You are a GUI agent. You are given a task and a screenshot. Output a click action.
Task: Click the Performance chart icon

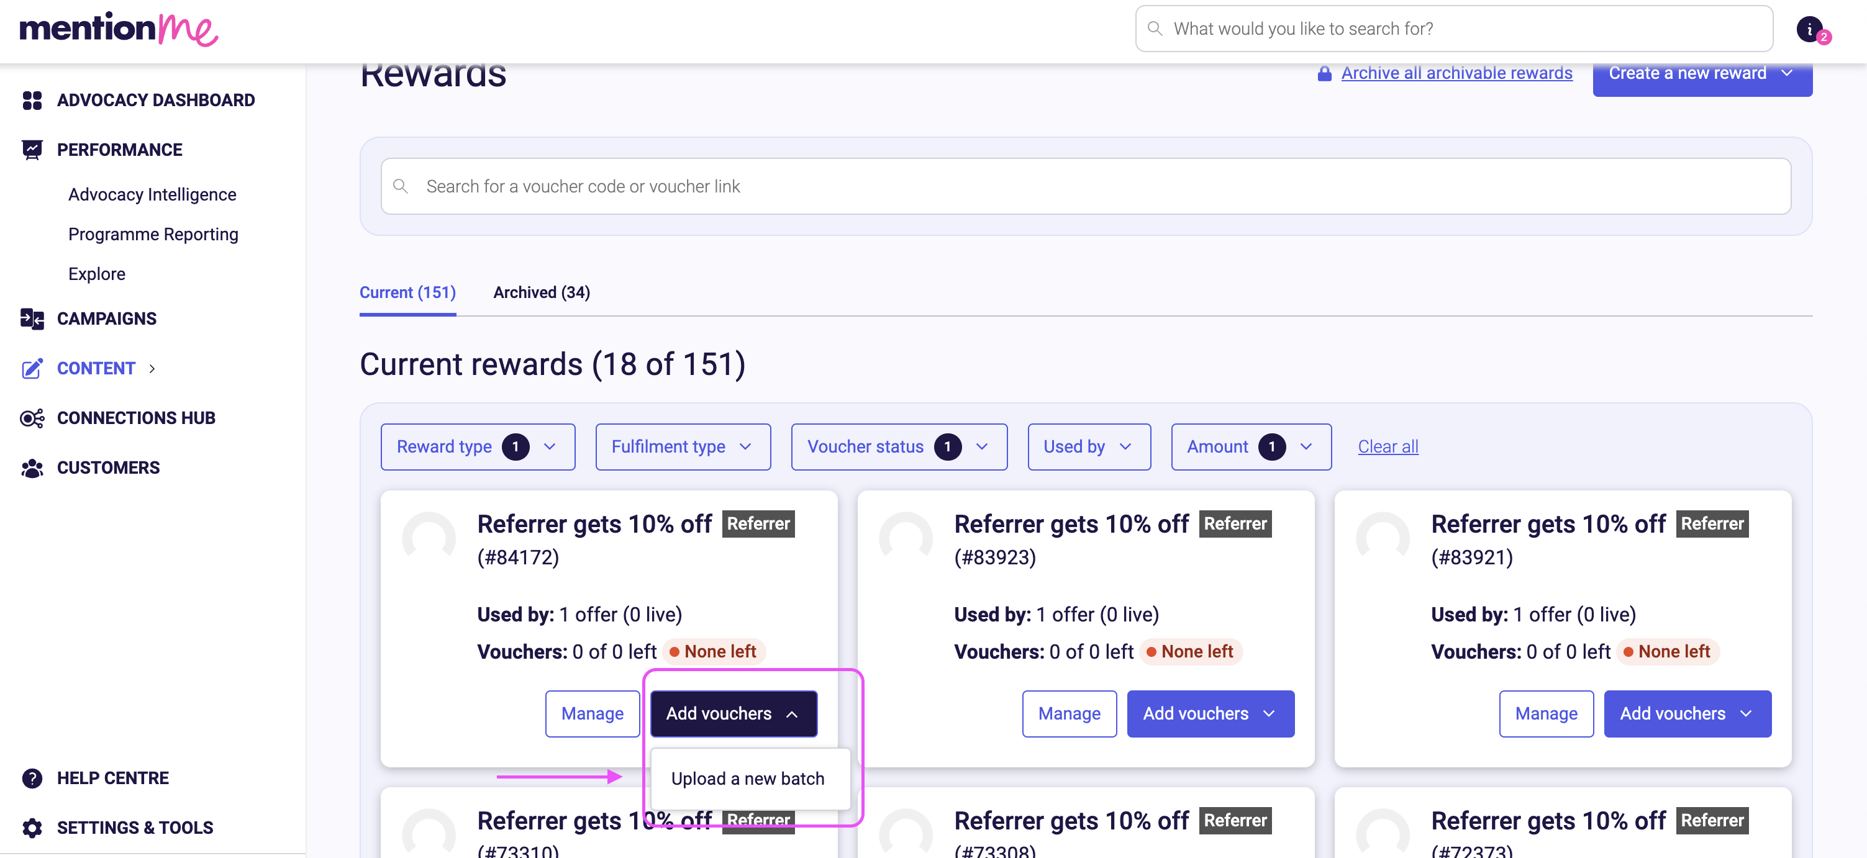(x=32, y=150)
